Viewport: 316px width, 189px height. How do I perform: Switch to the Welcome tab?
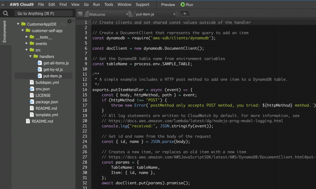(x=97, y=14)
